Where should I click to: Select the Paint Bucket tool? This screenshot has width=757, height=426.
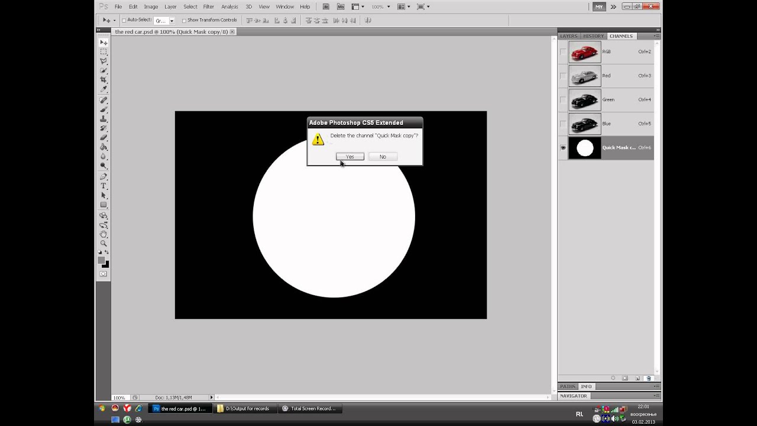103,147
